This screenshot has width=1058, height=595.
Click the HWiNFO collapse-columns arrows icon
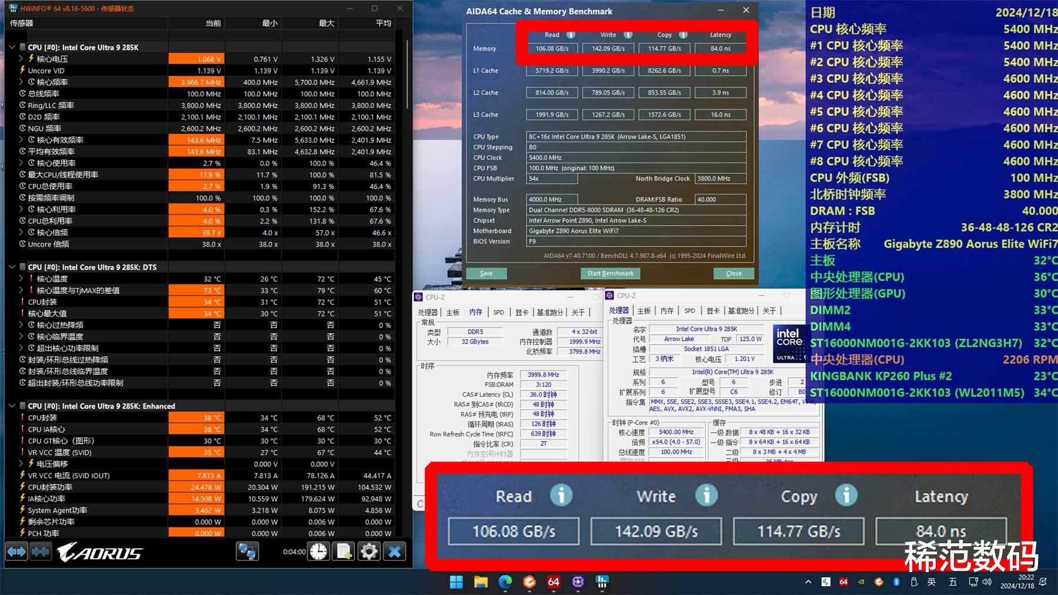click(41, 552)
